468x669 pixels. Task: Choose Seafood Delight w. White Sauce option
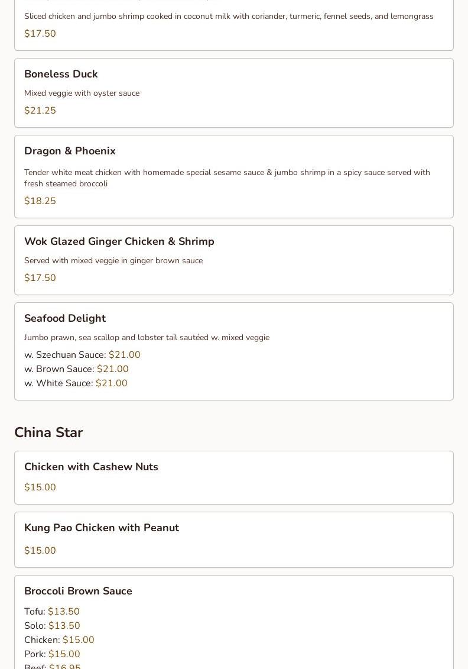(x=76, y=383)
